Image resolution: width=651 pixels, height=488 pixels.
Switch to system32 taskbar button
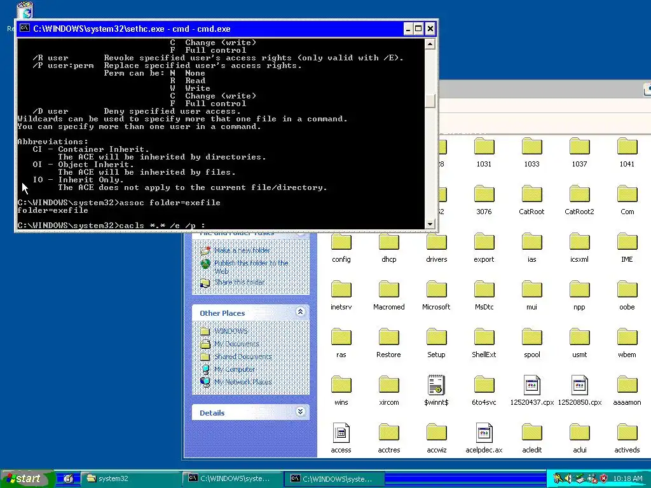(x=130, y=478)
